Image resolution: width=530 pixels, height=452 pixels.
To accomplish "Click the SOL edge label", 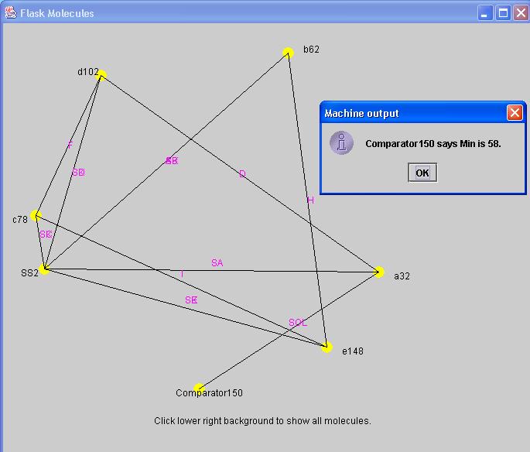I will [298, 323].
